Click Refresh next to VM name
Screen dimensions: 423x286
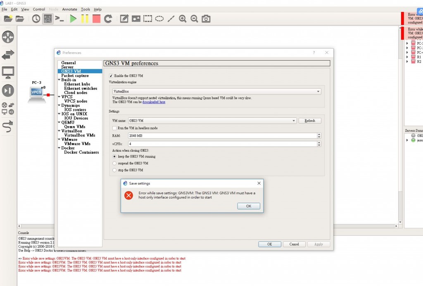click(x=310, y=121)
